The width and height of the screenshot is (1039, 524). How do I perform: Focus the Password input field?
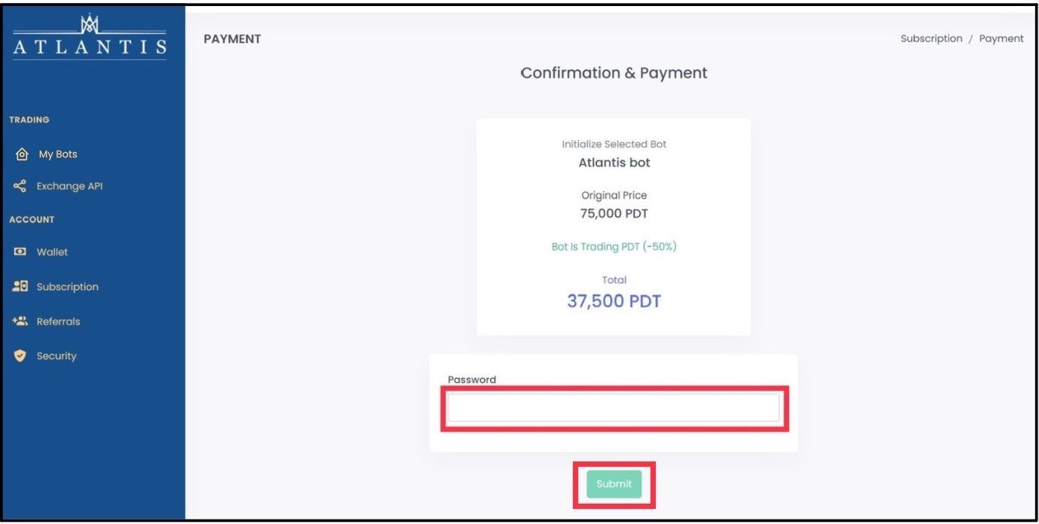point(614,408)
